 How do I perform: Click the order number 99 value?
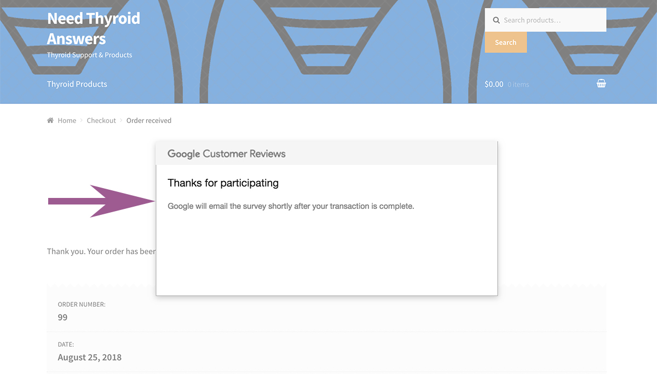[x=62, y=317]
